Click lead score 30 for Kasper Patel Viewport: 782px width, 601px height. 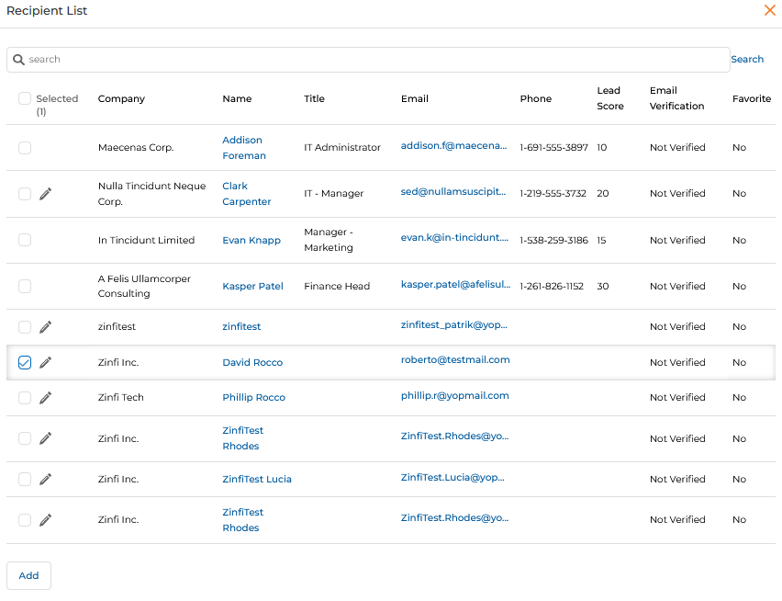(603, 286)
